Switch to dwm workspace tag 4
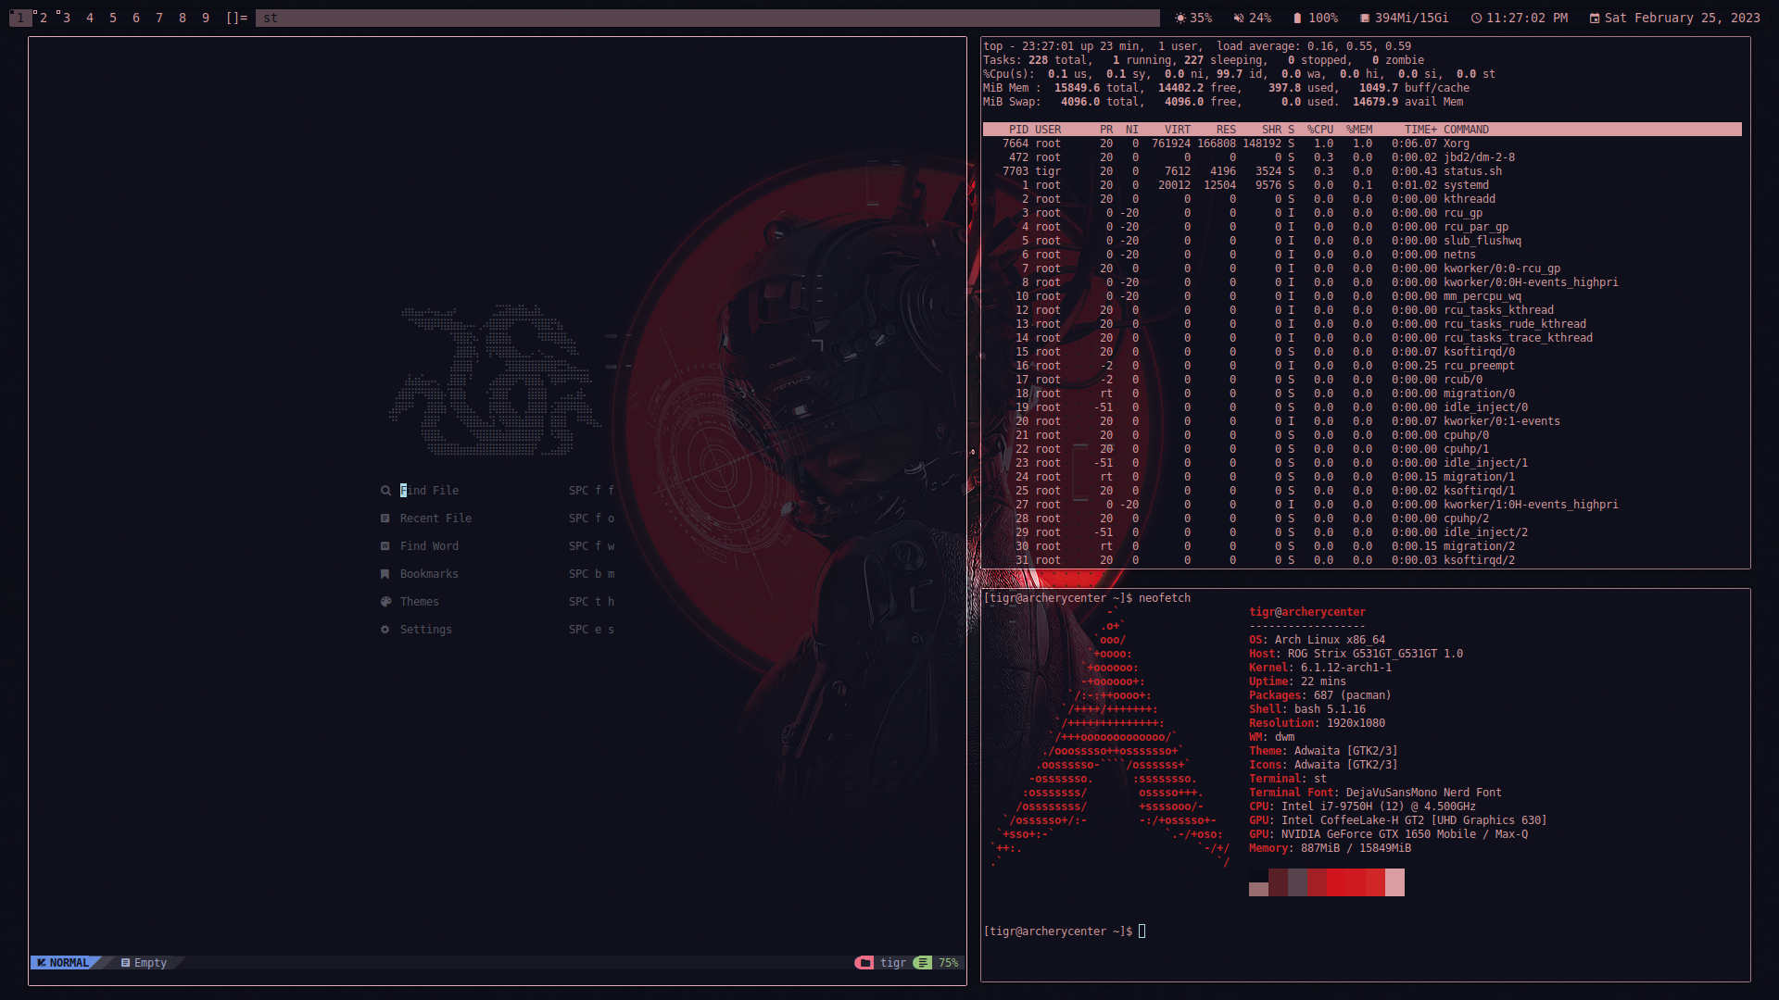The image size is (1779, 1000). click(x=90, y=18)
